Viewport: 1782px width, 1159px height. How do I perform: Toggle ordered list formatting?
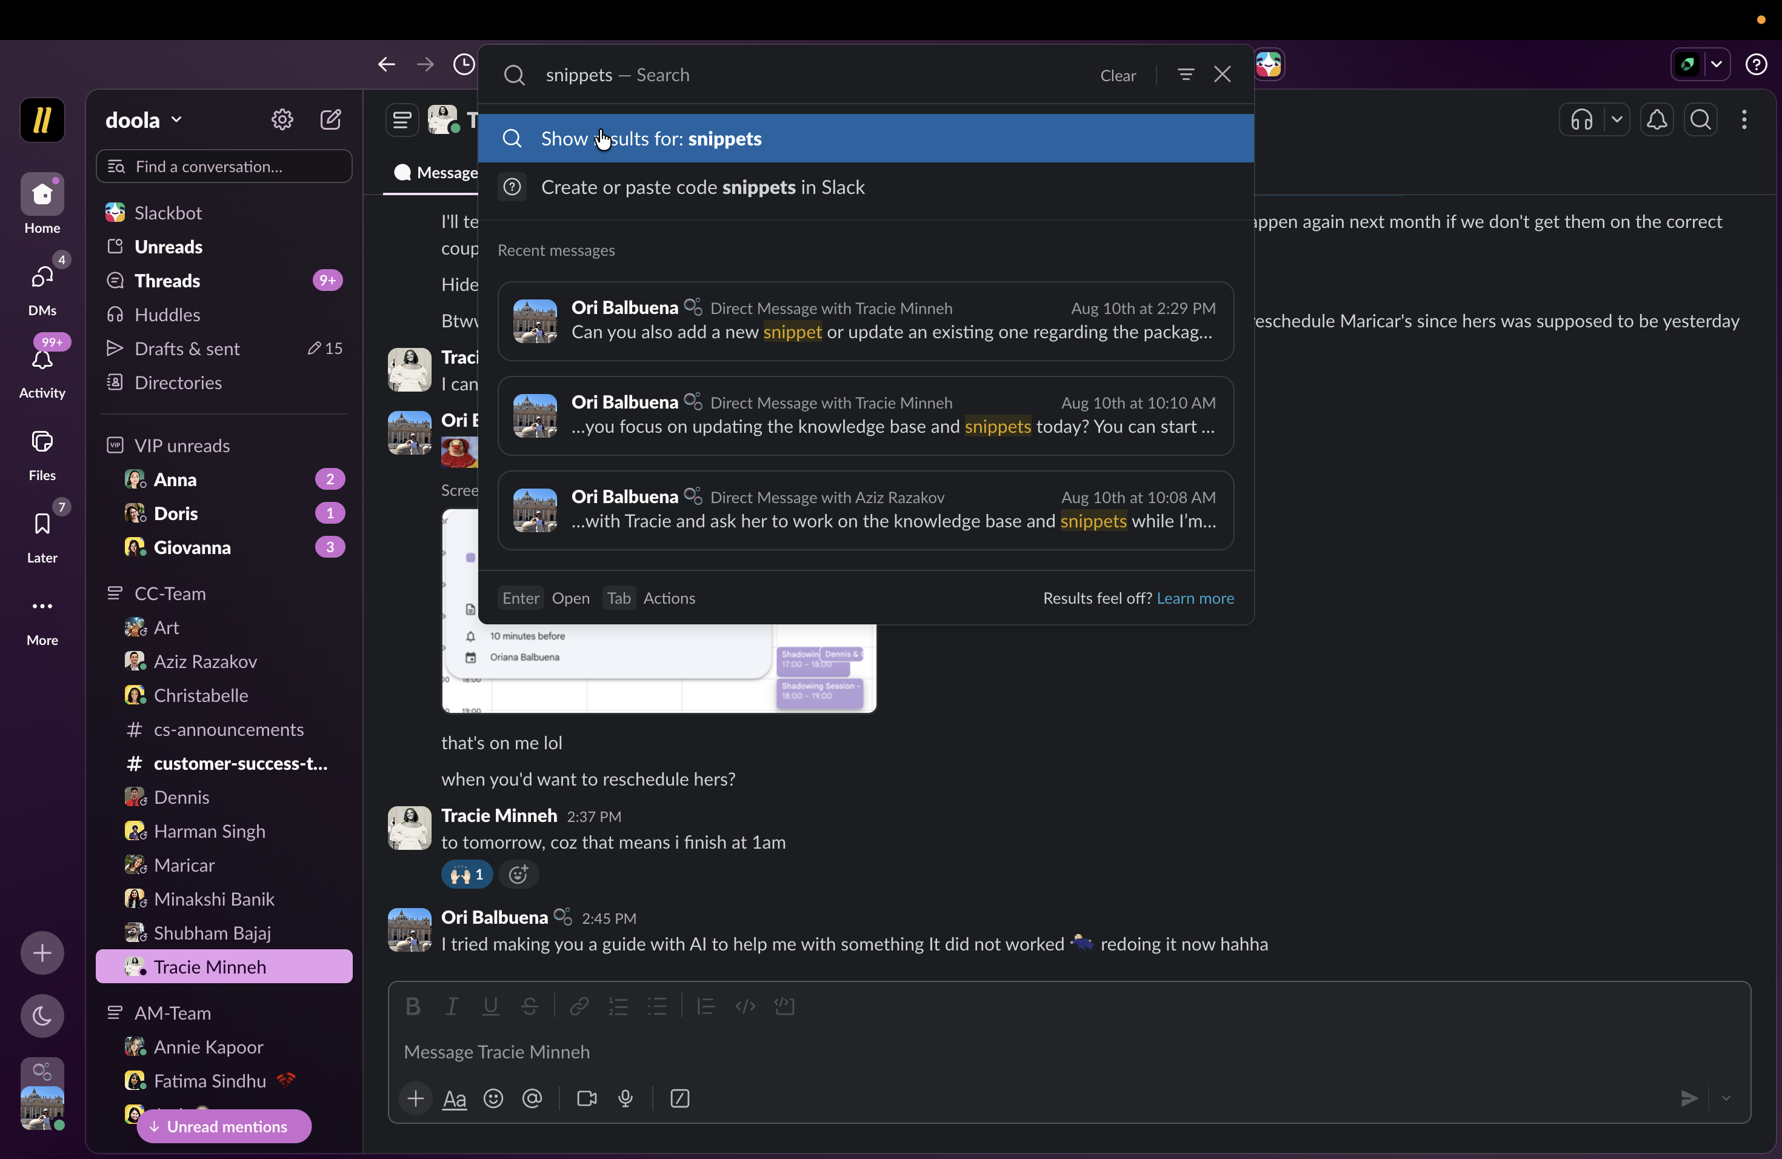[618, 1006]
